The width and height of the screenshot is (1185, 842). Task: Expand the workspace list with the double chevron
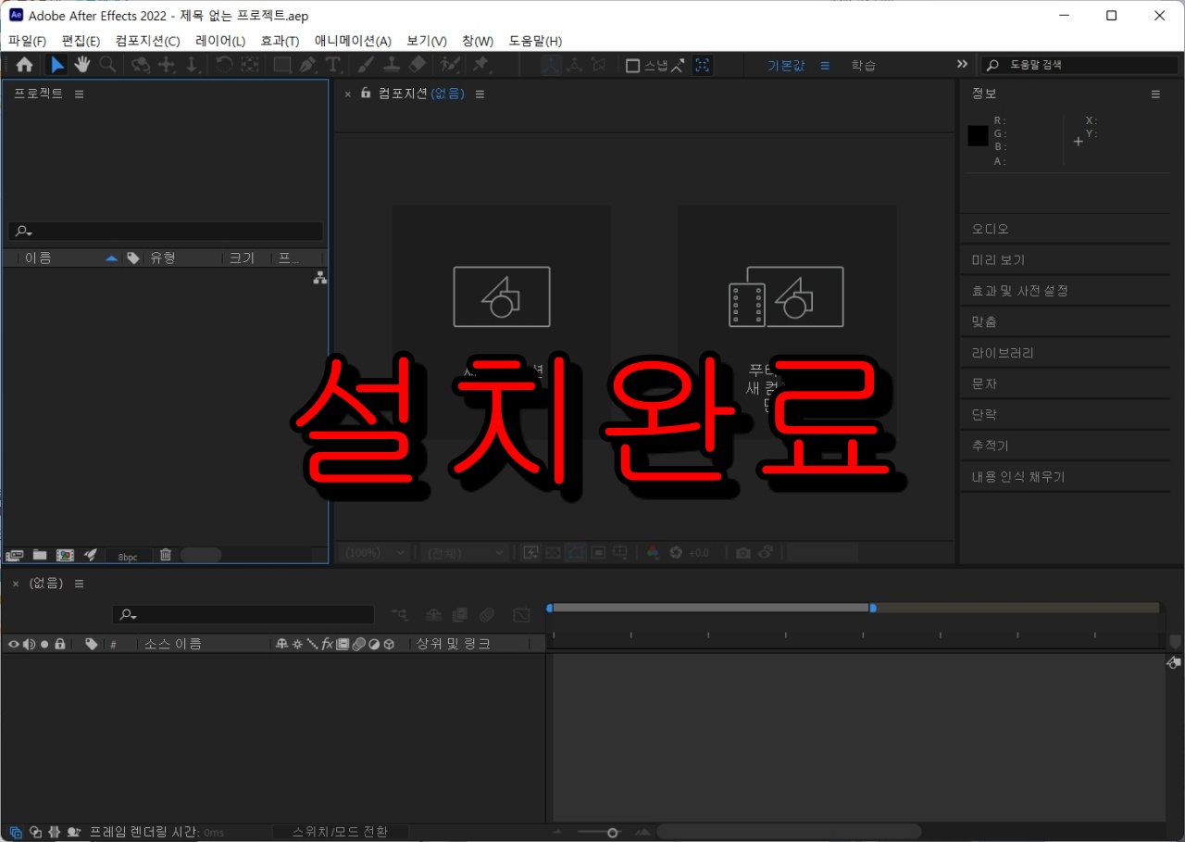coord(961,65)
